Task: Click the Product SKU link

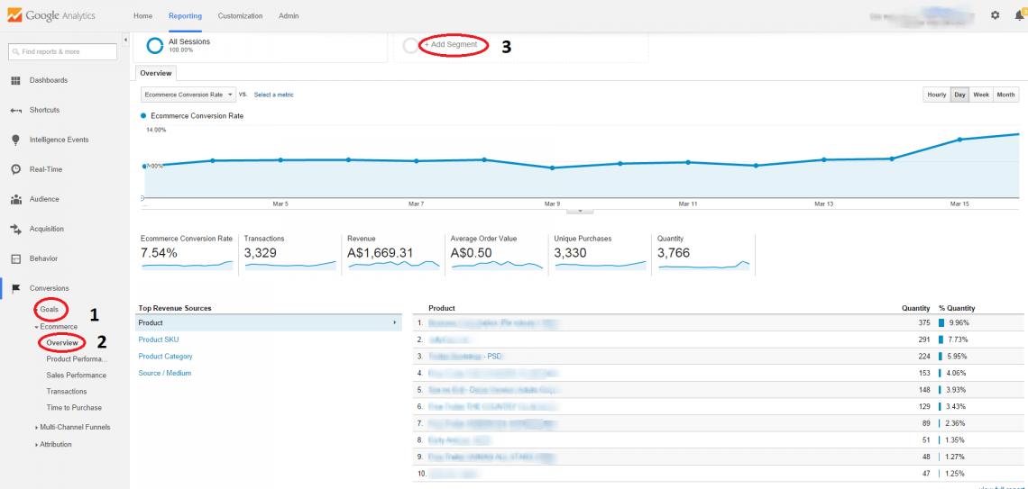Action: (159, 340)
